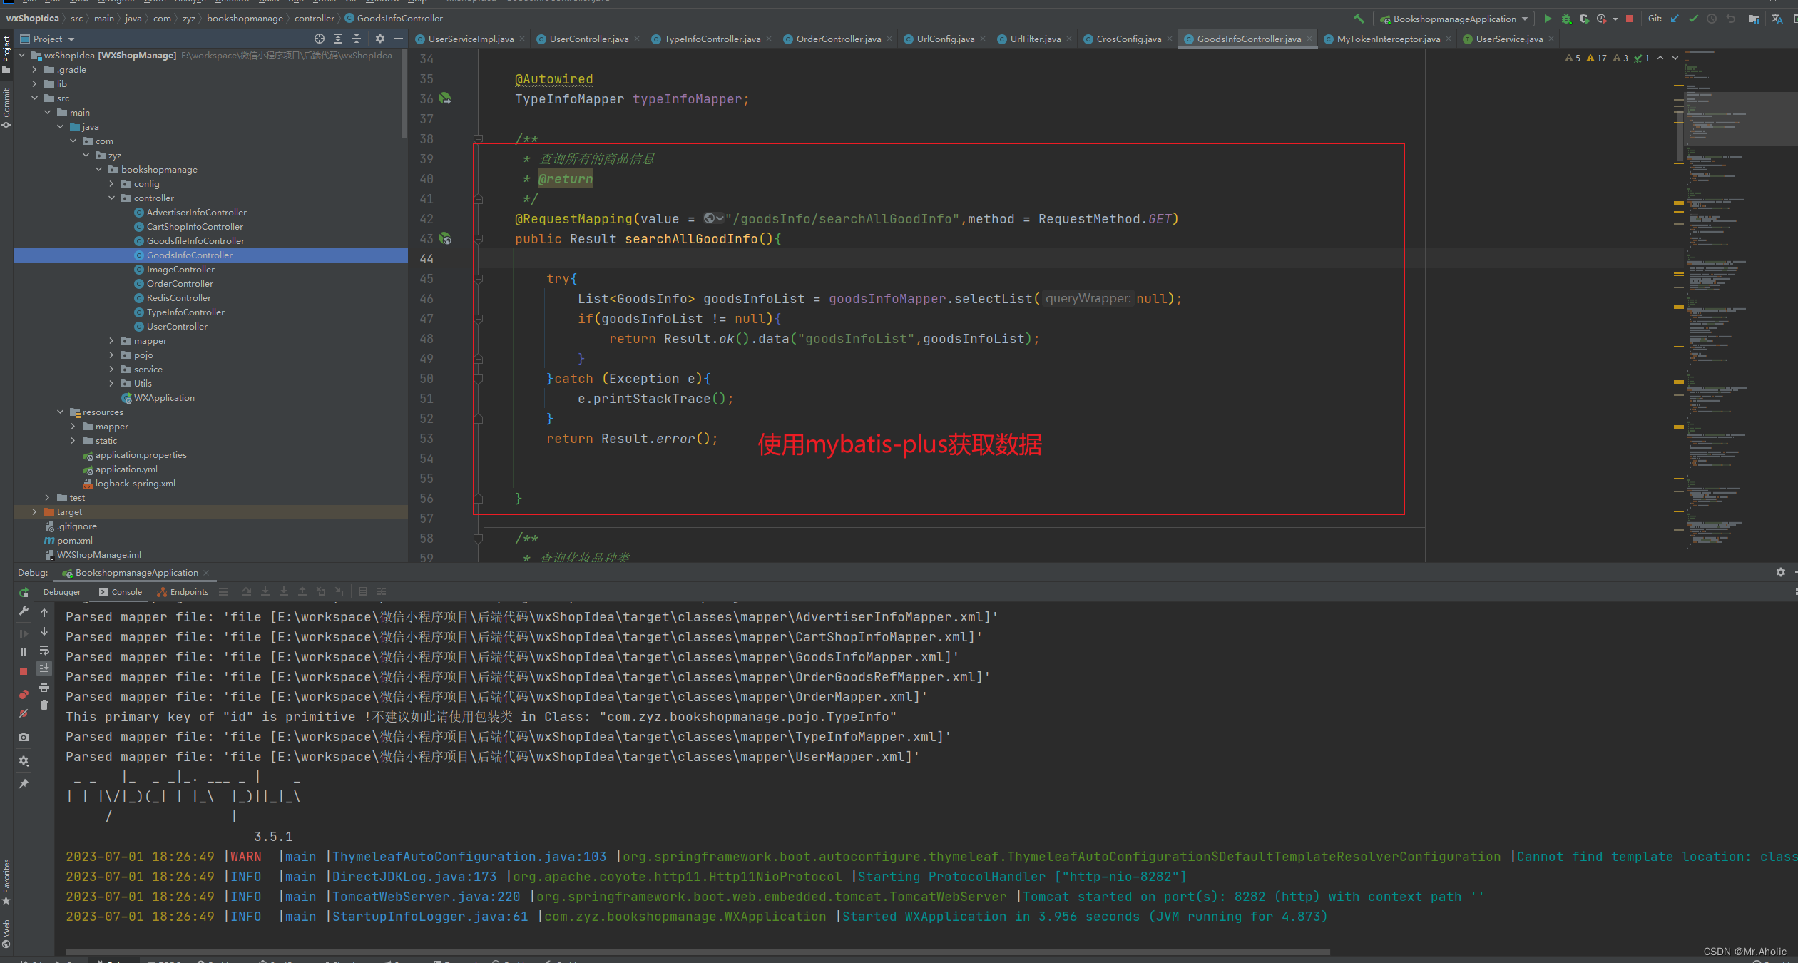
Task: Open StartupInfoLogger.java:61 console link
Action: (x=430, y=917)
